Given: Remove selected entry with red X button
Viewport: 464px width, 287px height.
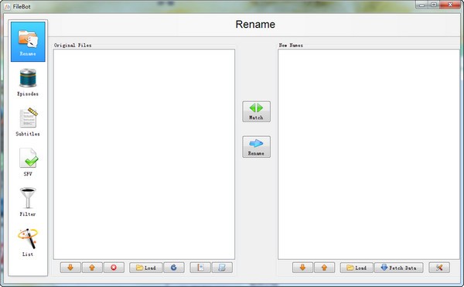Looking at the screenshot, I should point(114,268).
